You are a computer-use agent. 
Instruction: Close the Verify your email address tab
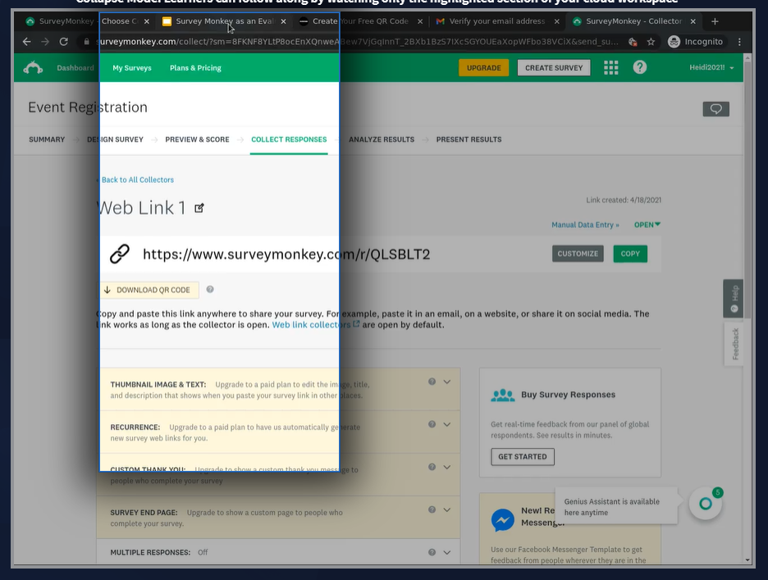pos(556,21)
